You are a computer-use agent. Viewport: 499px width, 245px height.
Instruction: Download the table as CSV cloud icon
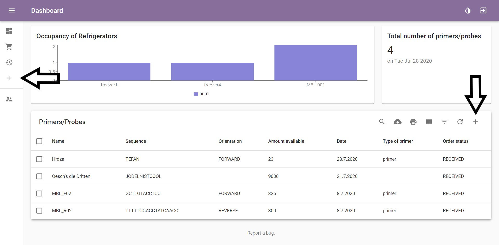[x=398, y=122]
